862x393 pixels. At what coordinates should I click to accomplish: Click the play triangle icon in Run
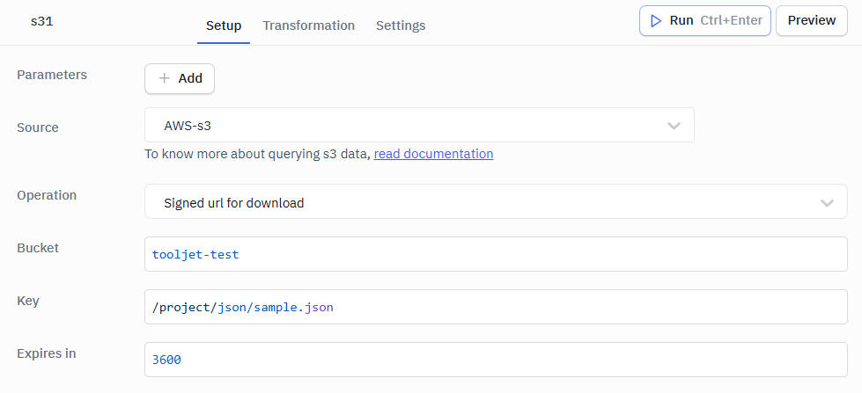tap(656, 20)
